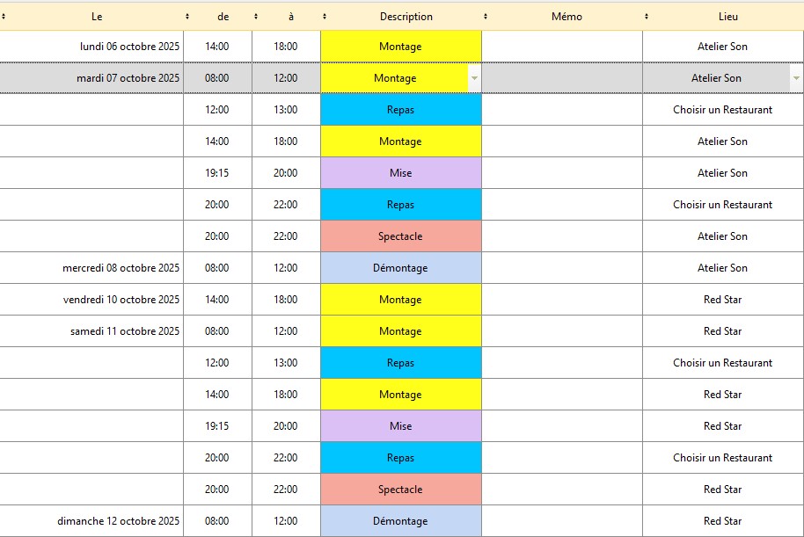Click the Le column header
Screen dimensions: 804x537
(x=97, y=17)
